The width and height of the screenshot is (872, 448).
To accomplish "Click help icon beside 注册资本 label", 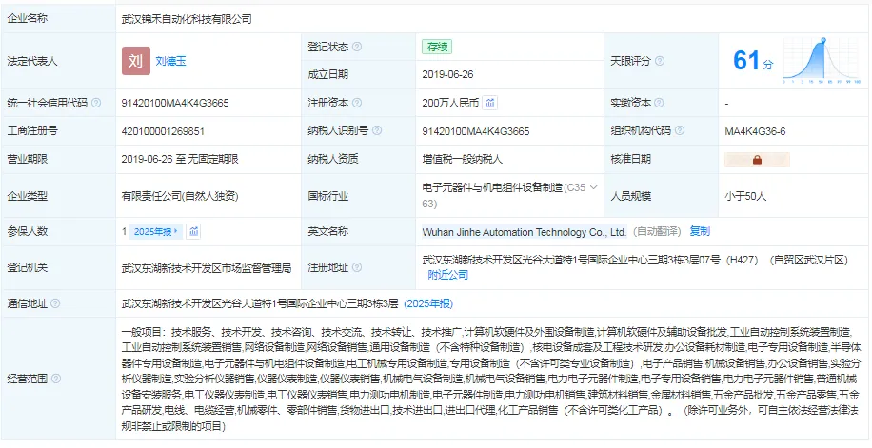I will tap(357, 103).
